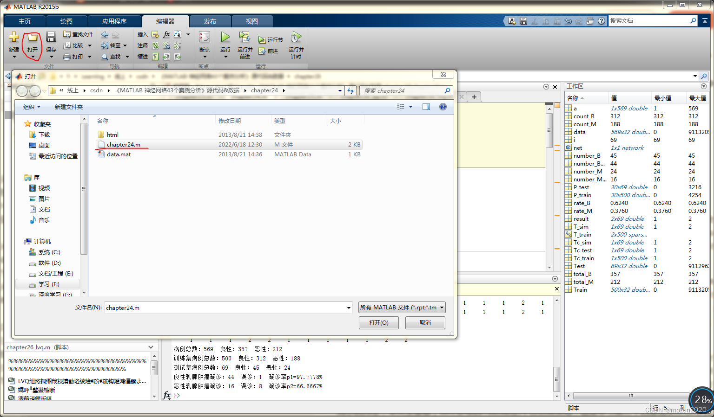Viewport: 714px width, 417px height.
Task: Click the quick access save icon in title toolbar
Action: point(523,21)
